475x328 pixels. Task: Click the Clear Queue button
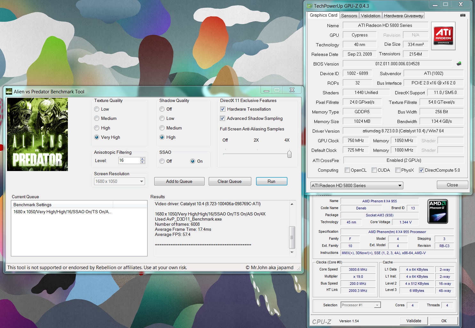229,181
